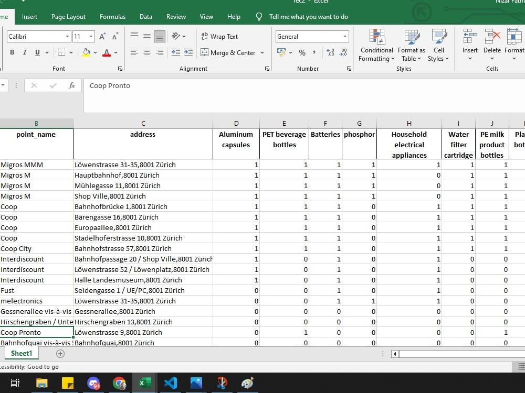Click Delete cells button
Screen dimensions: 525x393
click(x=492, y=46)
